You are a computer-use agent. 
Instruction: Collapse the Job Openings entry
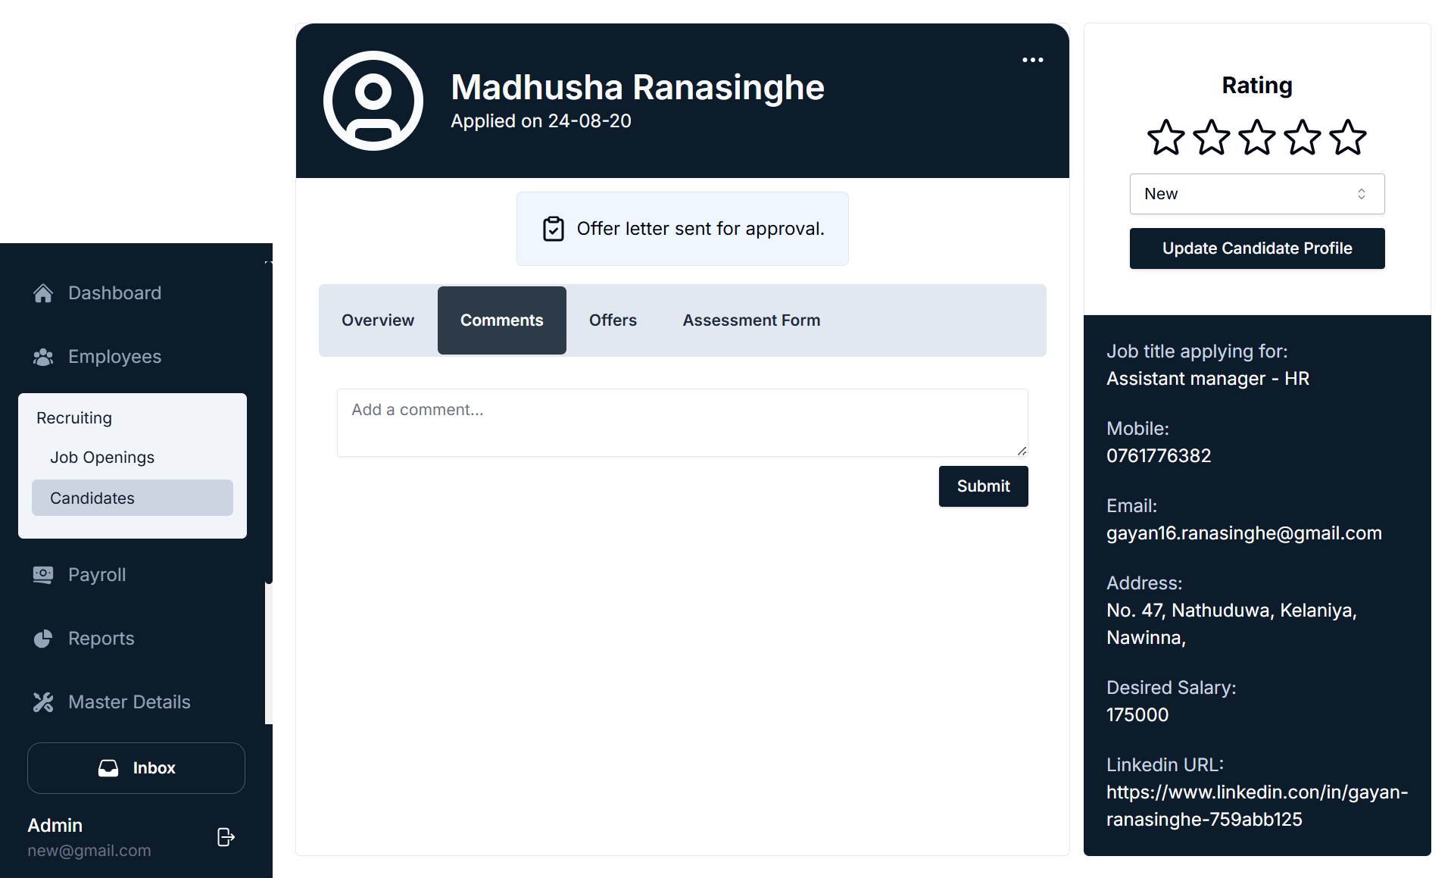(x=102, y=457)
